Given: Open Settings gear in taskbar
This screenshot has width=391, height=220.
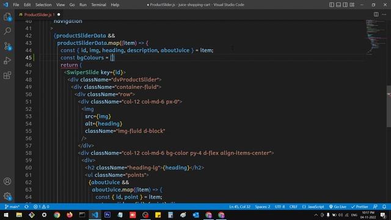Looking at the screenshot, I should (44, 215).
